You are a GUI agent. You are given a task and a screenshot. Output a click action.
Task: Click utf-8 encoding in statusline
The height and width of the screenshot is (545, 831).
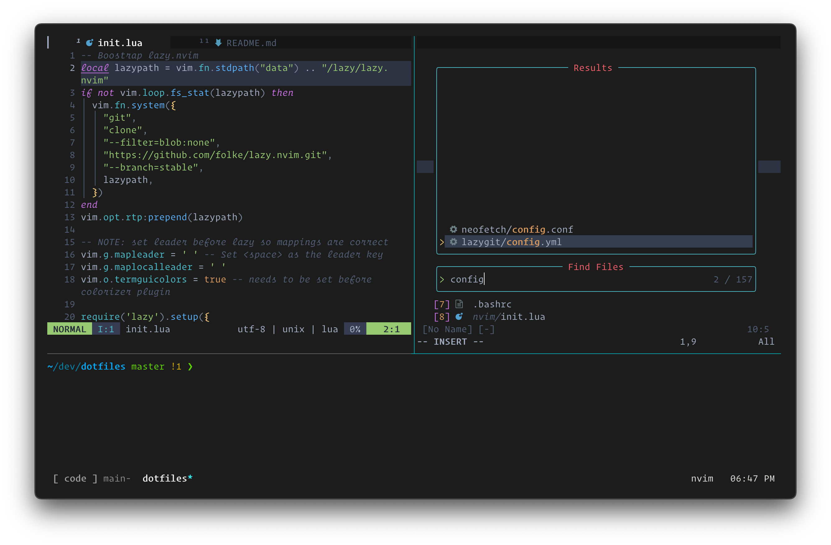coord(251,329)
